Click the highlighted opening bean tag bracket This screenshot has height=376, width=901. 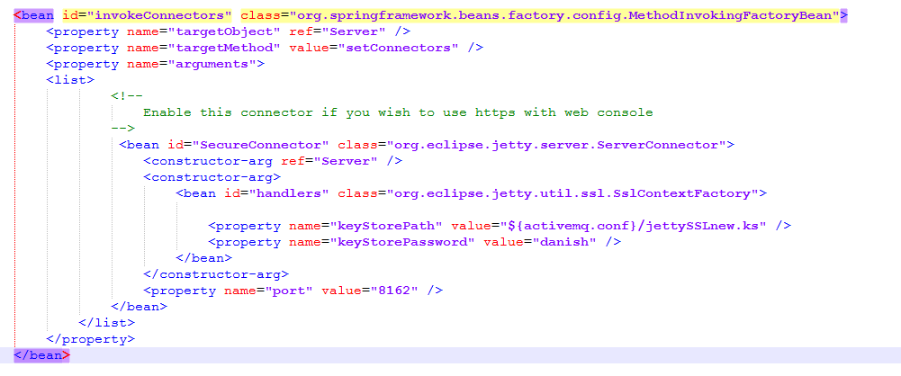coord(17,16)
